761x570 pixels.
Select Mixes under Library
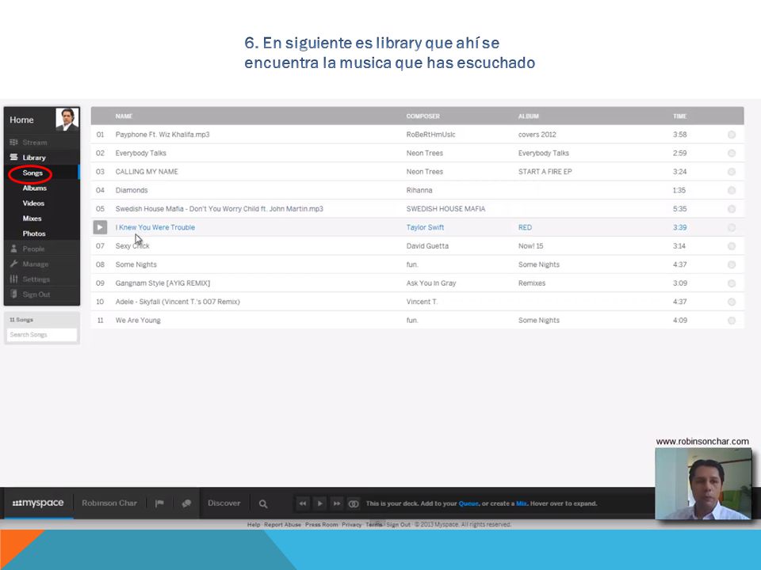pos(32,218)
